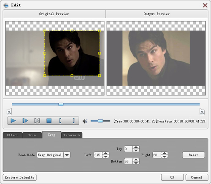
Task: Set trim start with left bracket
Action: [x=60, y=121]
